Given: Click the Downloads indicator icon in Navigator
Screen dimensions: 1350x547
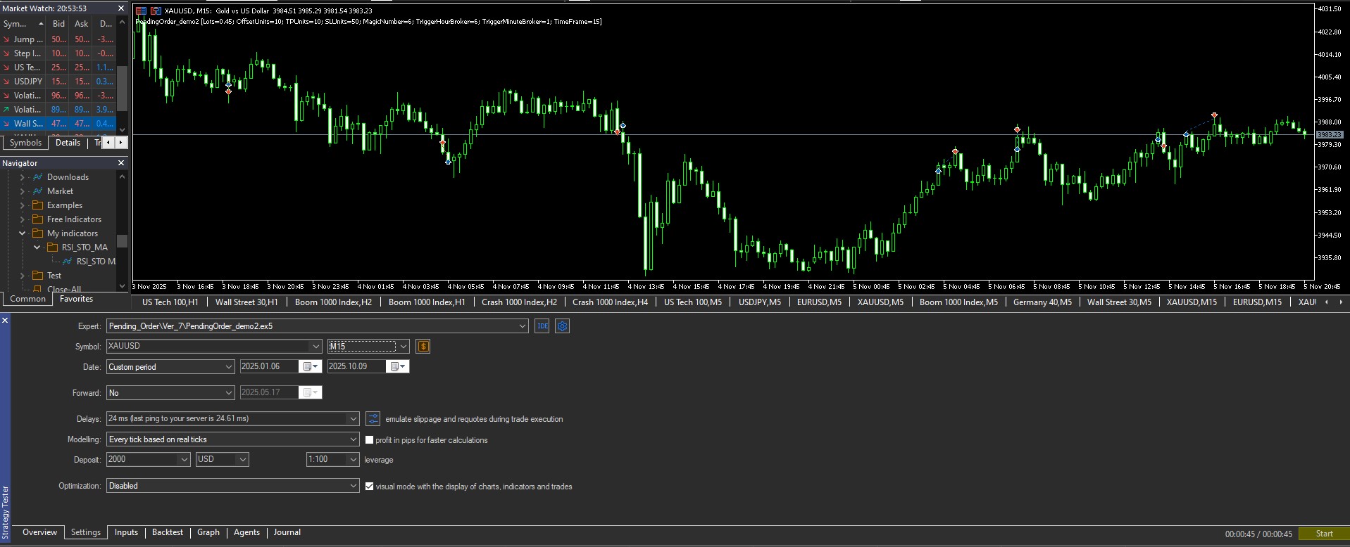Looking at the screenshot, I should (x=38, y=177).
